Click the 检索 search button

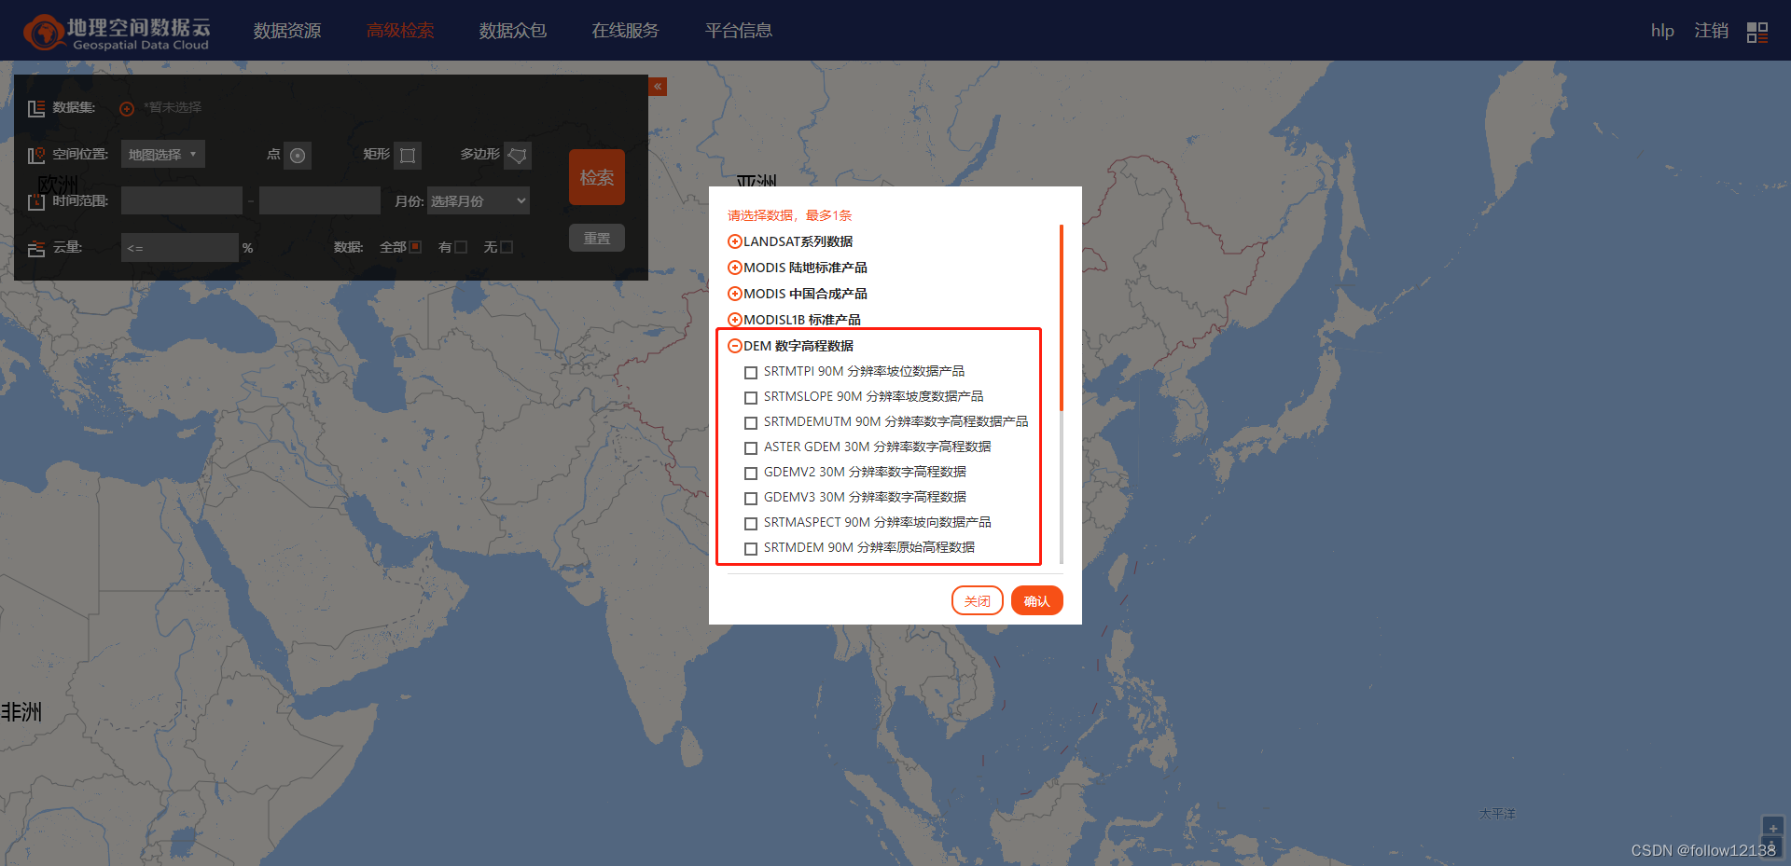coord(596,176)
